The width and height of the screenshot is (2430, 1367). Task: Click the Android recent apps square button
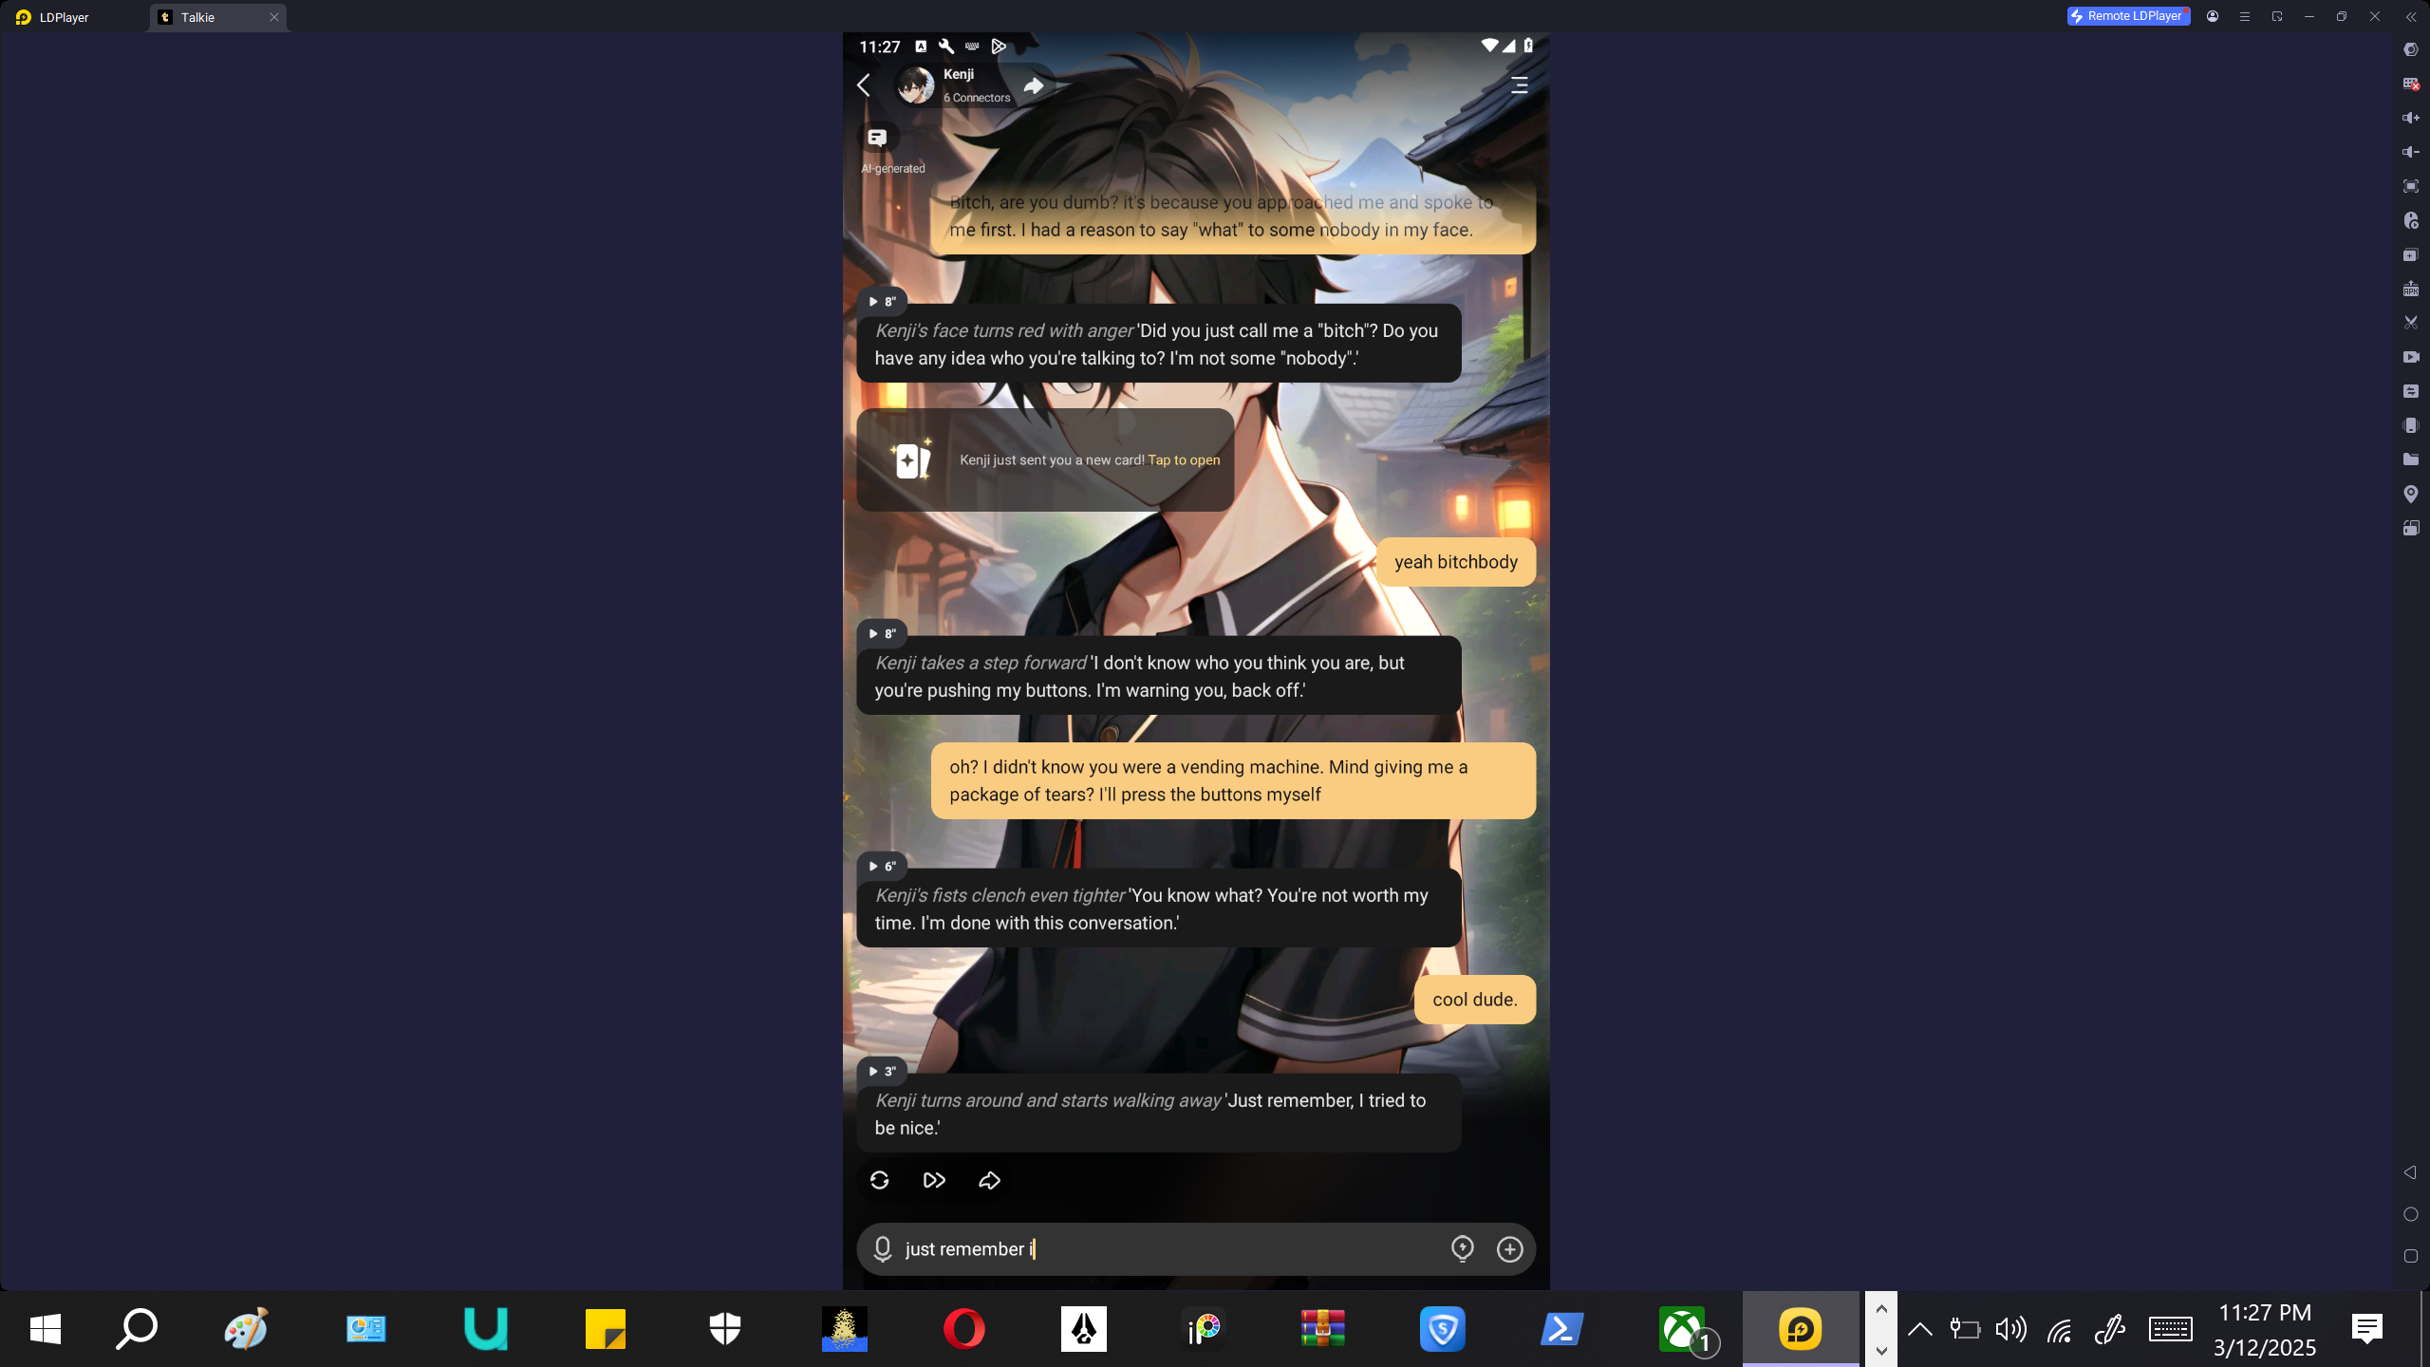pos(2410,1256)
